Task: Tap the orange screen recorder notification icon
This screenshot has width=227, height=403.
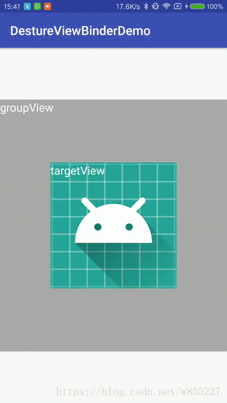Action: point(47,6)
